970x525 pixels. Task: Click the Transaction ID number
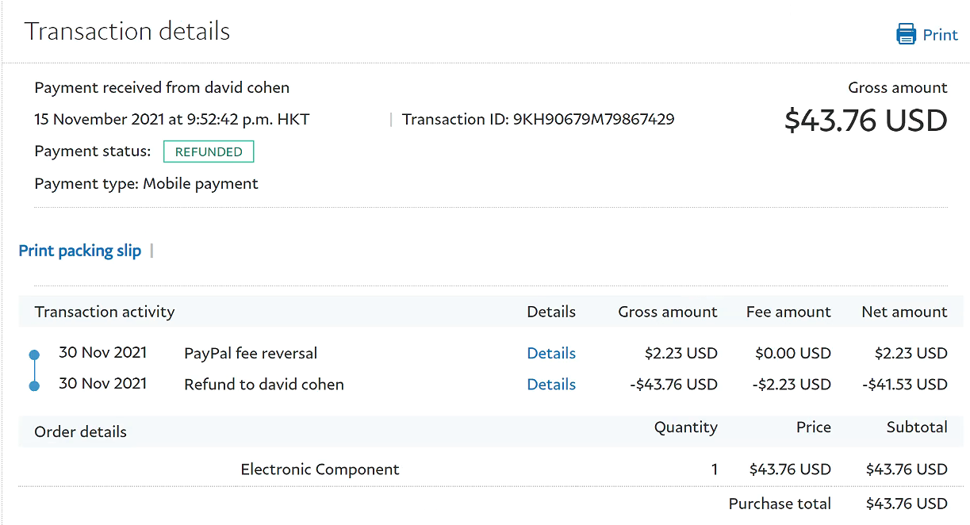coord(593,120)
